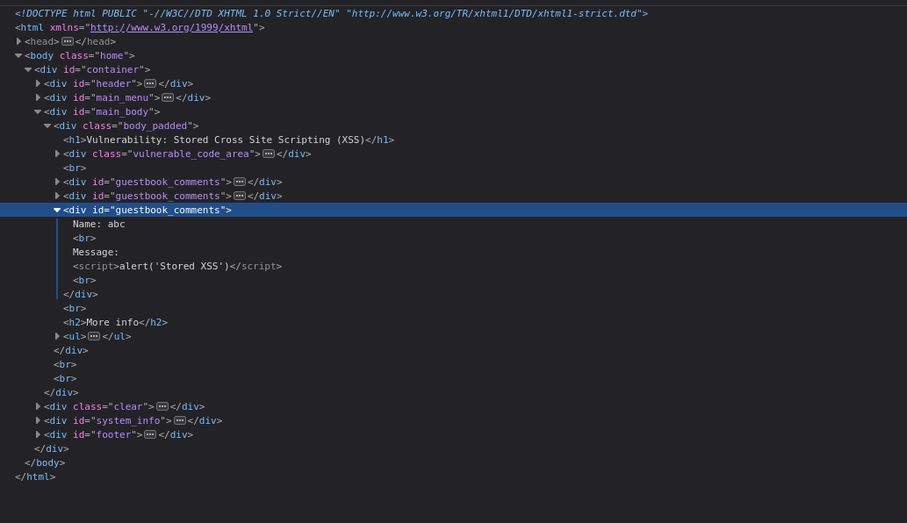907x523 pixels.
Task: Click the div id="main_menu" tag text
Action: (x=102, y=97)
